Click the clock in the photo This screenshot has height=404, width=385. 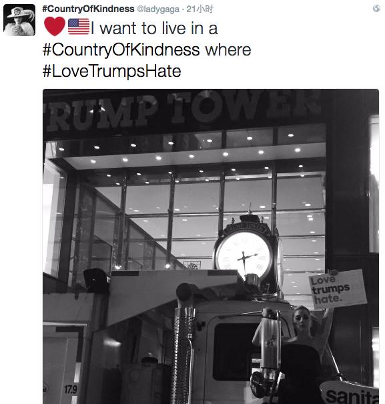(x=244, y=255)
